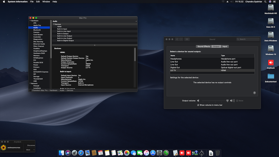The height and width of the screenshot is (157, 279).
Task: Open the Window menu
Action: click(x=46, y=2)
